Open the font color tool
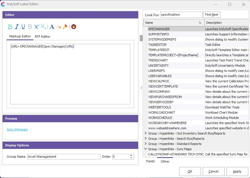The image size is (250, 178). click(x=52, y=27)
